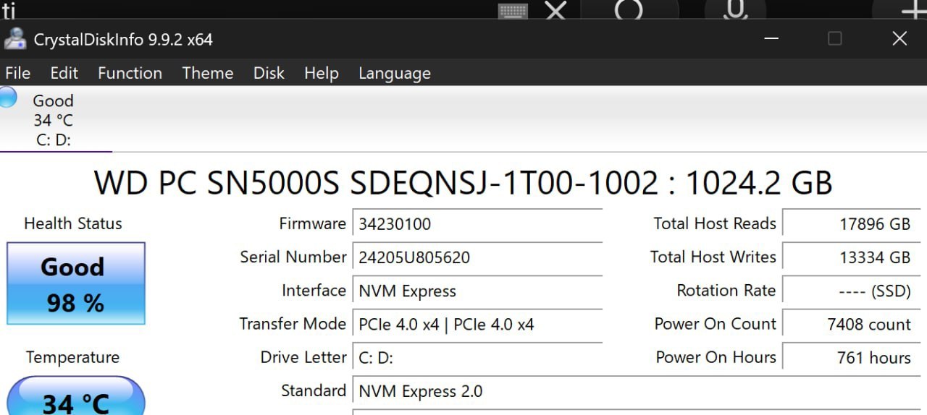
Task: Click the Power On Count value 7408 count
Action: tap(851, 324)
